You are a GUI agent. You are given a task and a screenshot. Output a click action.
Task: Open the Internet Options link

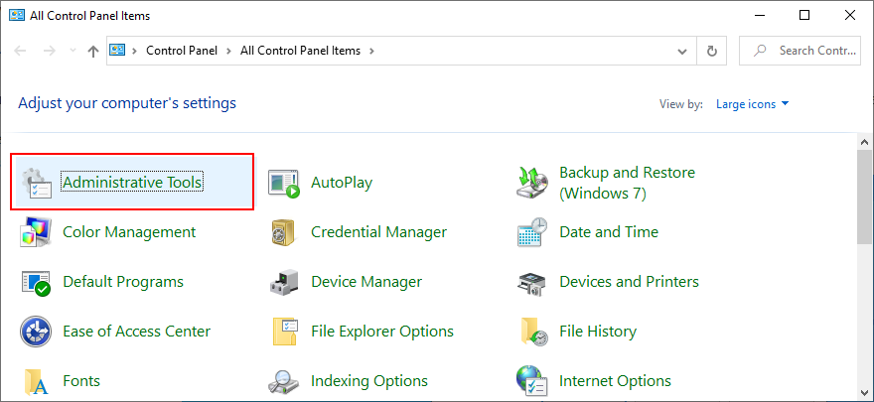click(x=615, y=381)
